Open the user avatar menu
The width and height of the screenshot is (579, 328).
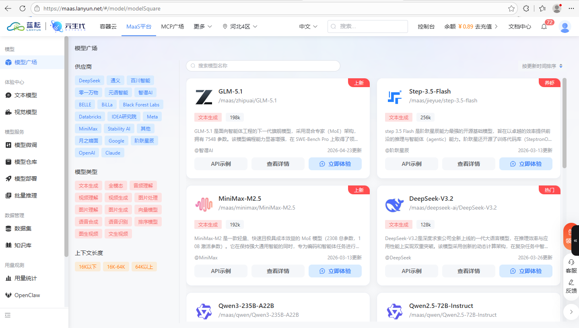pyautogui.click(x=565, y=26)
